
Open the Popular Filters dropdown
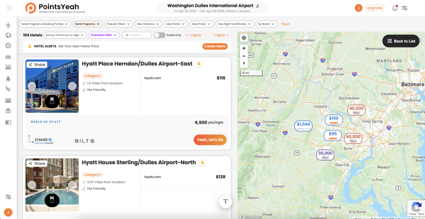tap(119, 24)
